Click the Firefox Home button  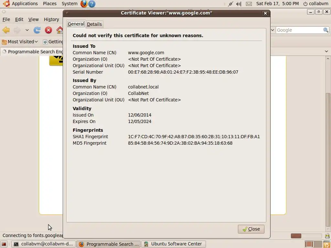click(60, 30)
